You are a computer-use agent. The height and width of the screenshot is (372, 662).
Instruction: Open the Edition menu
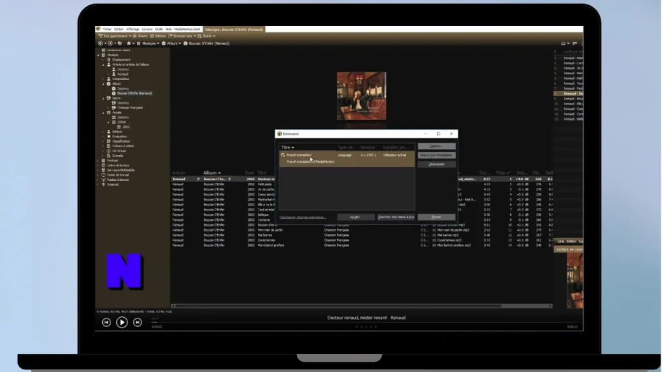pos(119,29)
